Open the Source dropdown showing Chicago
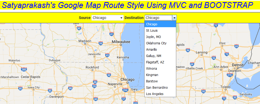260x104 pixels. pos(108,18)
